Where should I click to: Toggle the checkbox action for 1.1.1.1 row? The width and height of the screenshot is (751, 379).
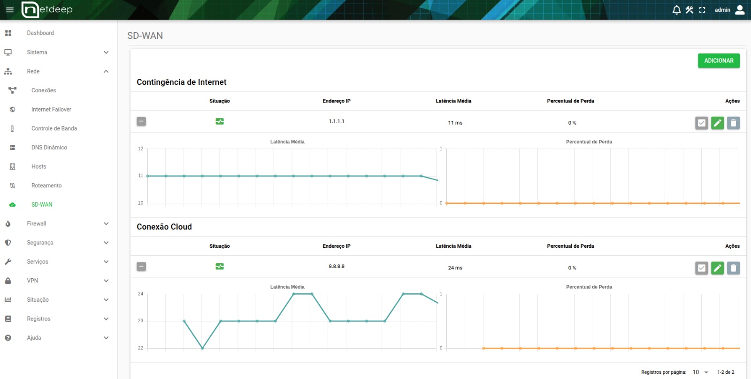point(701,123)
